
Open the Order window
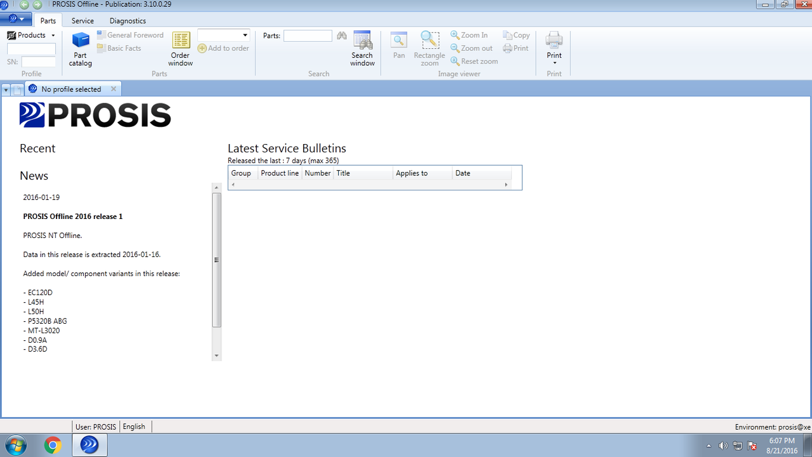pos(181,50)
